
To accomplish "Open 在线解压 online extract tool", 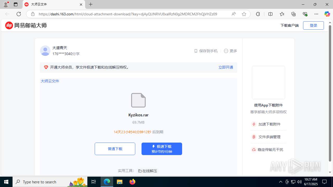I will (148, 171).
